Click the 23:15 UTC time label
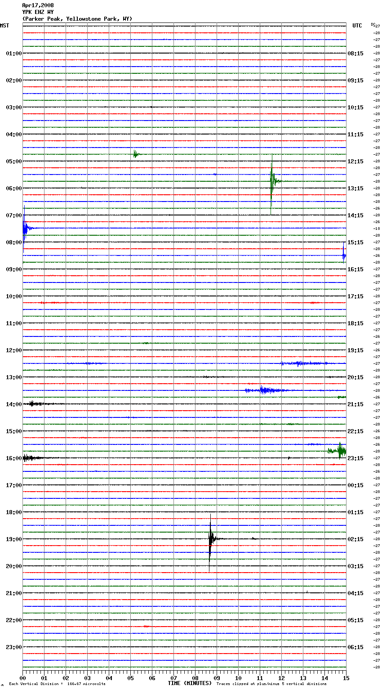 355,458
